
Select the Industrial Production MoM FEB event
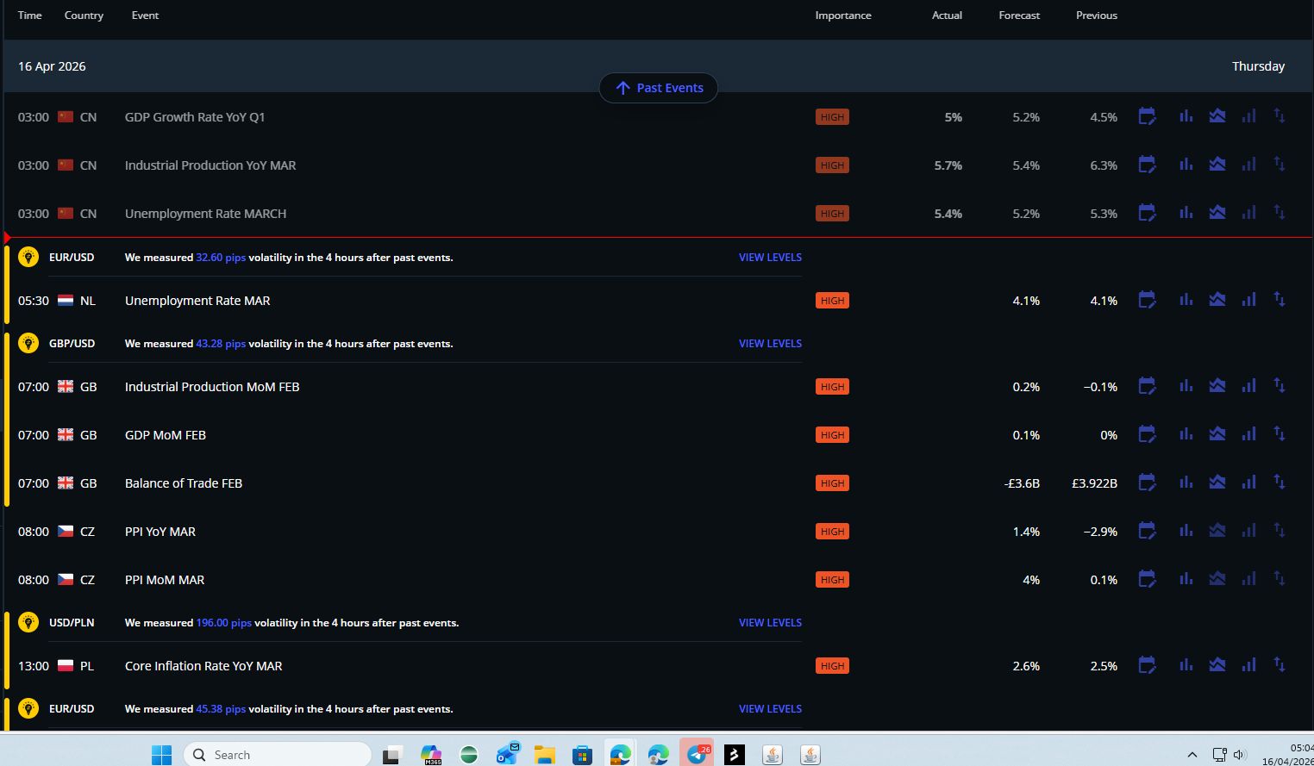point(212,387)
